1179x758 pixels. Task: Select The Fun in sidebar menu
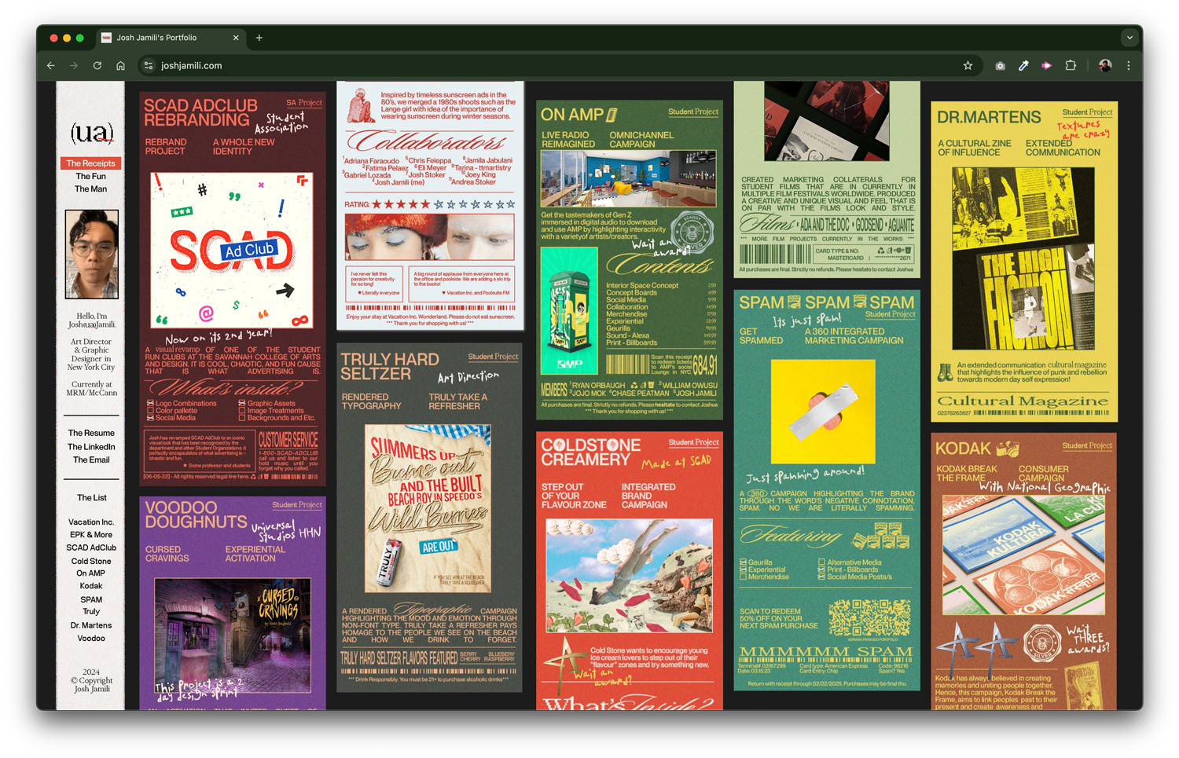(x=90, y=177)
